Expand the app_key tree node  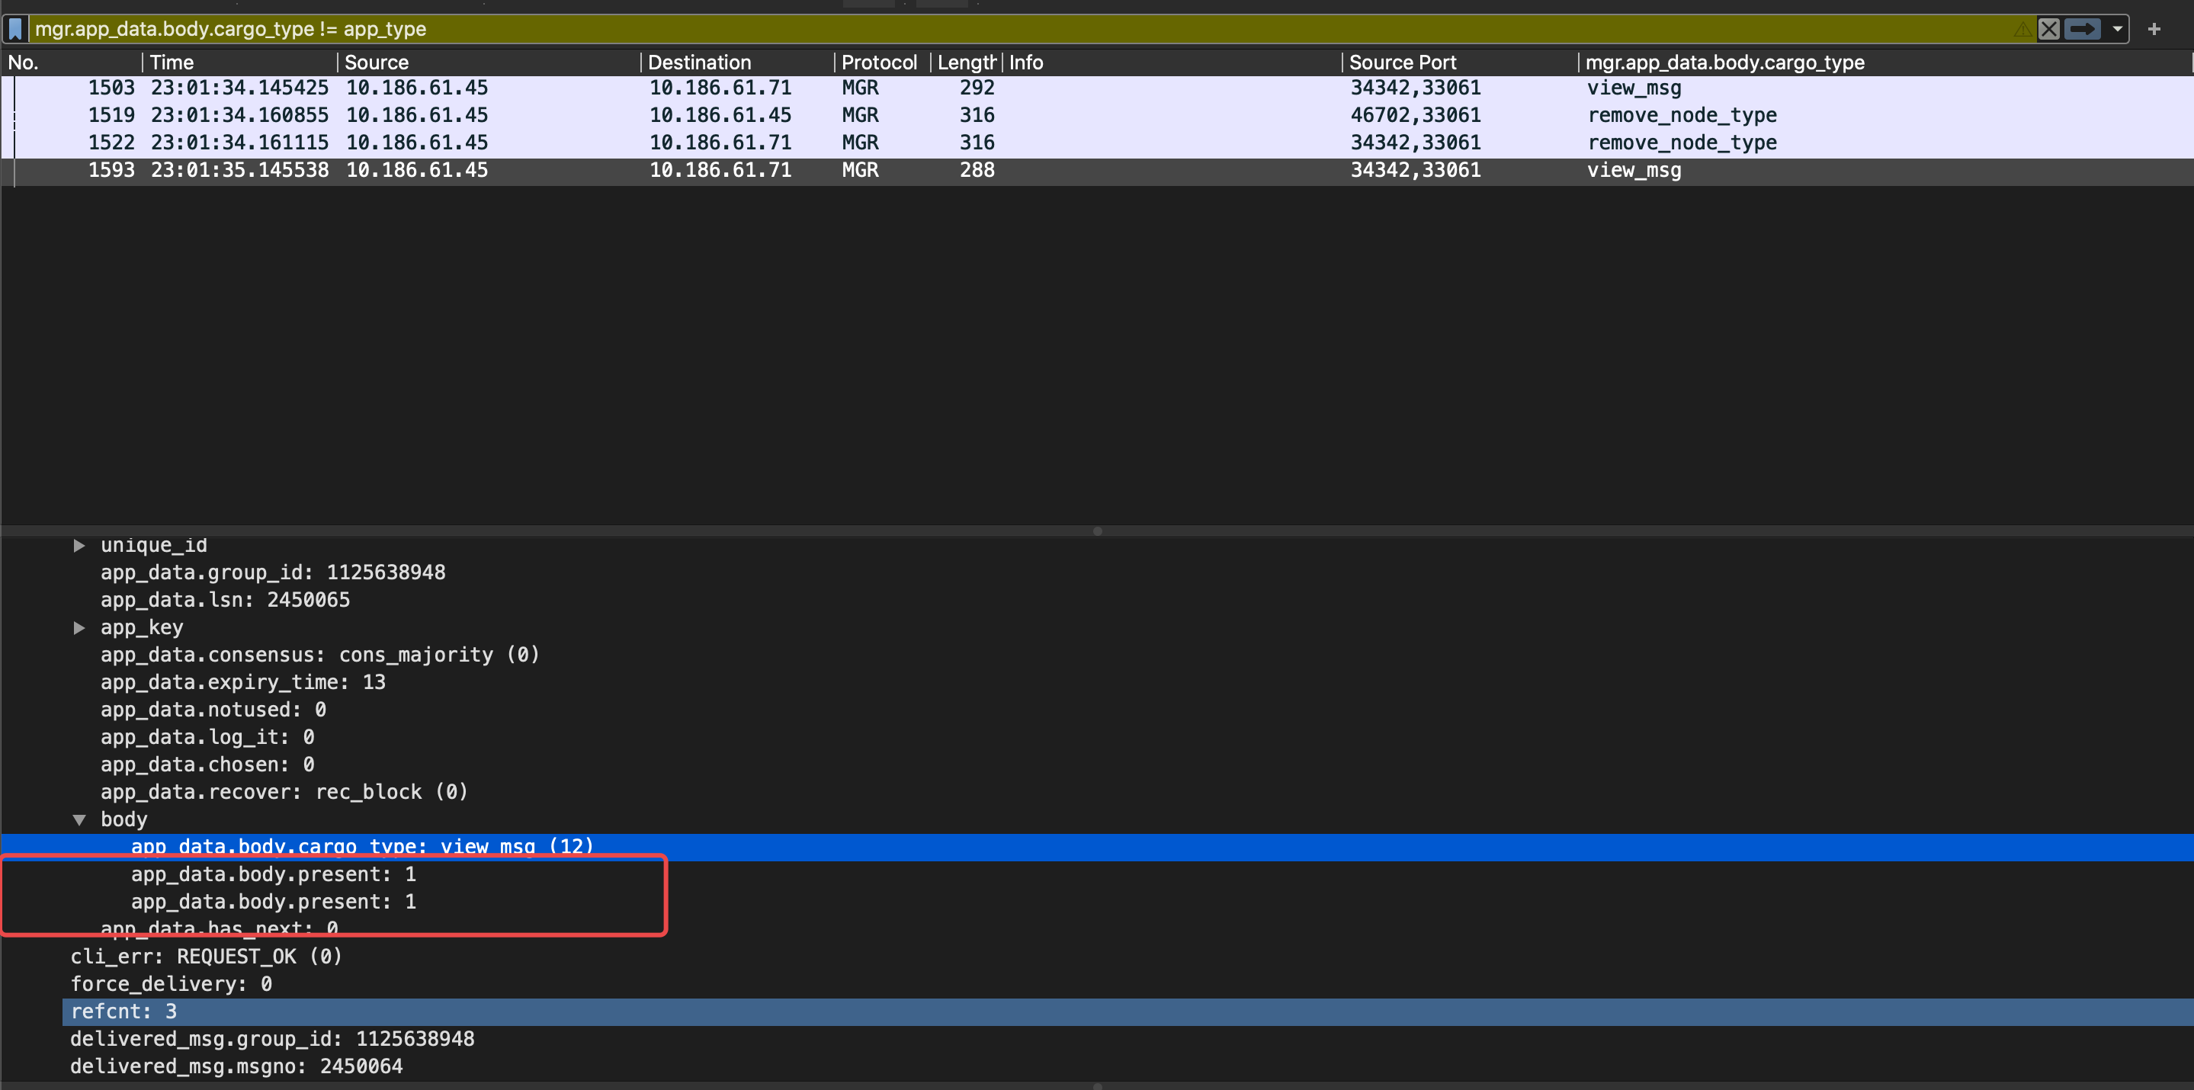(x=79, y=627)
